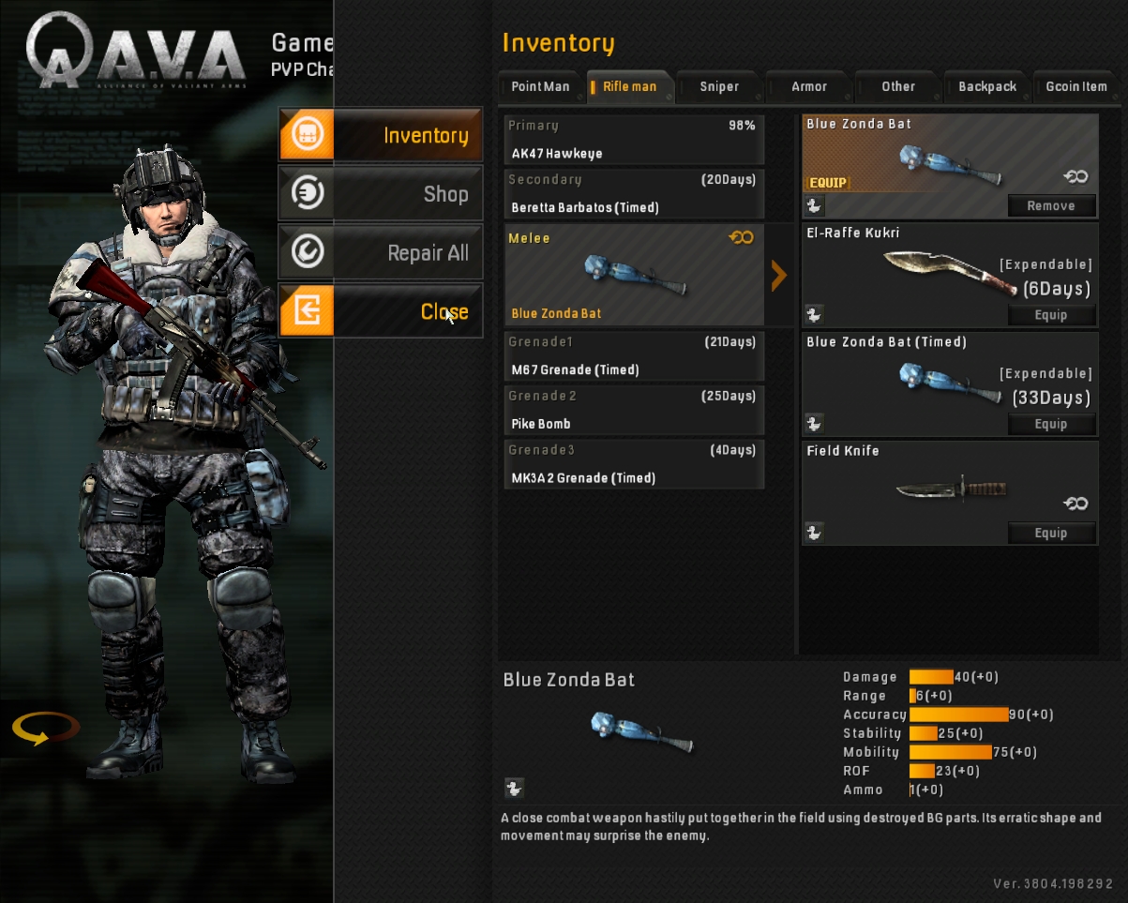The width and height of the screenshot is (1128, 903).
Task: Switch to the Other tab
Action: [897, 86]
